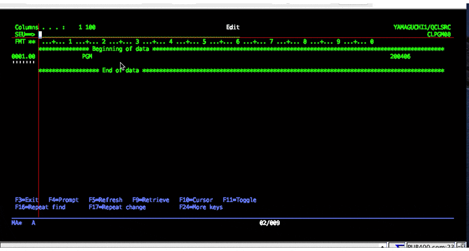Image resolution: width=469 pixels, height=251 pixels.
Task: Click the Beginning of data marker line
Action: (241, 49)
